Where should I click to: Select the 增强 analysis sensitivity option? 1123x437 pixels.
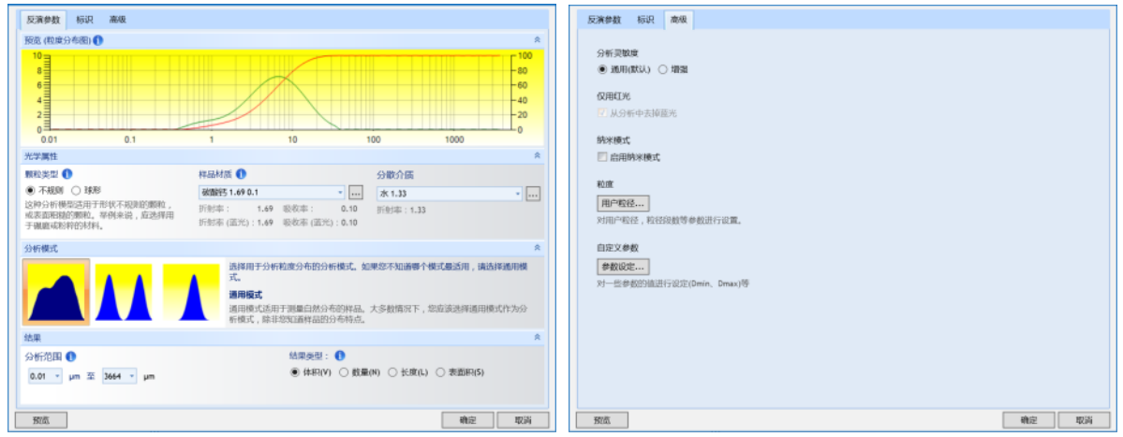pyautogui.click(x=663, y=69)
